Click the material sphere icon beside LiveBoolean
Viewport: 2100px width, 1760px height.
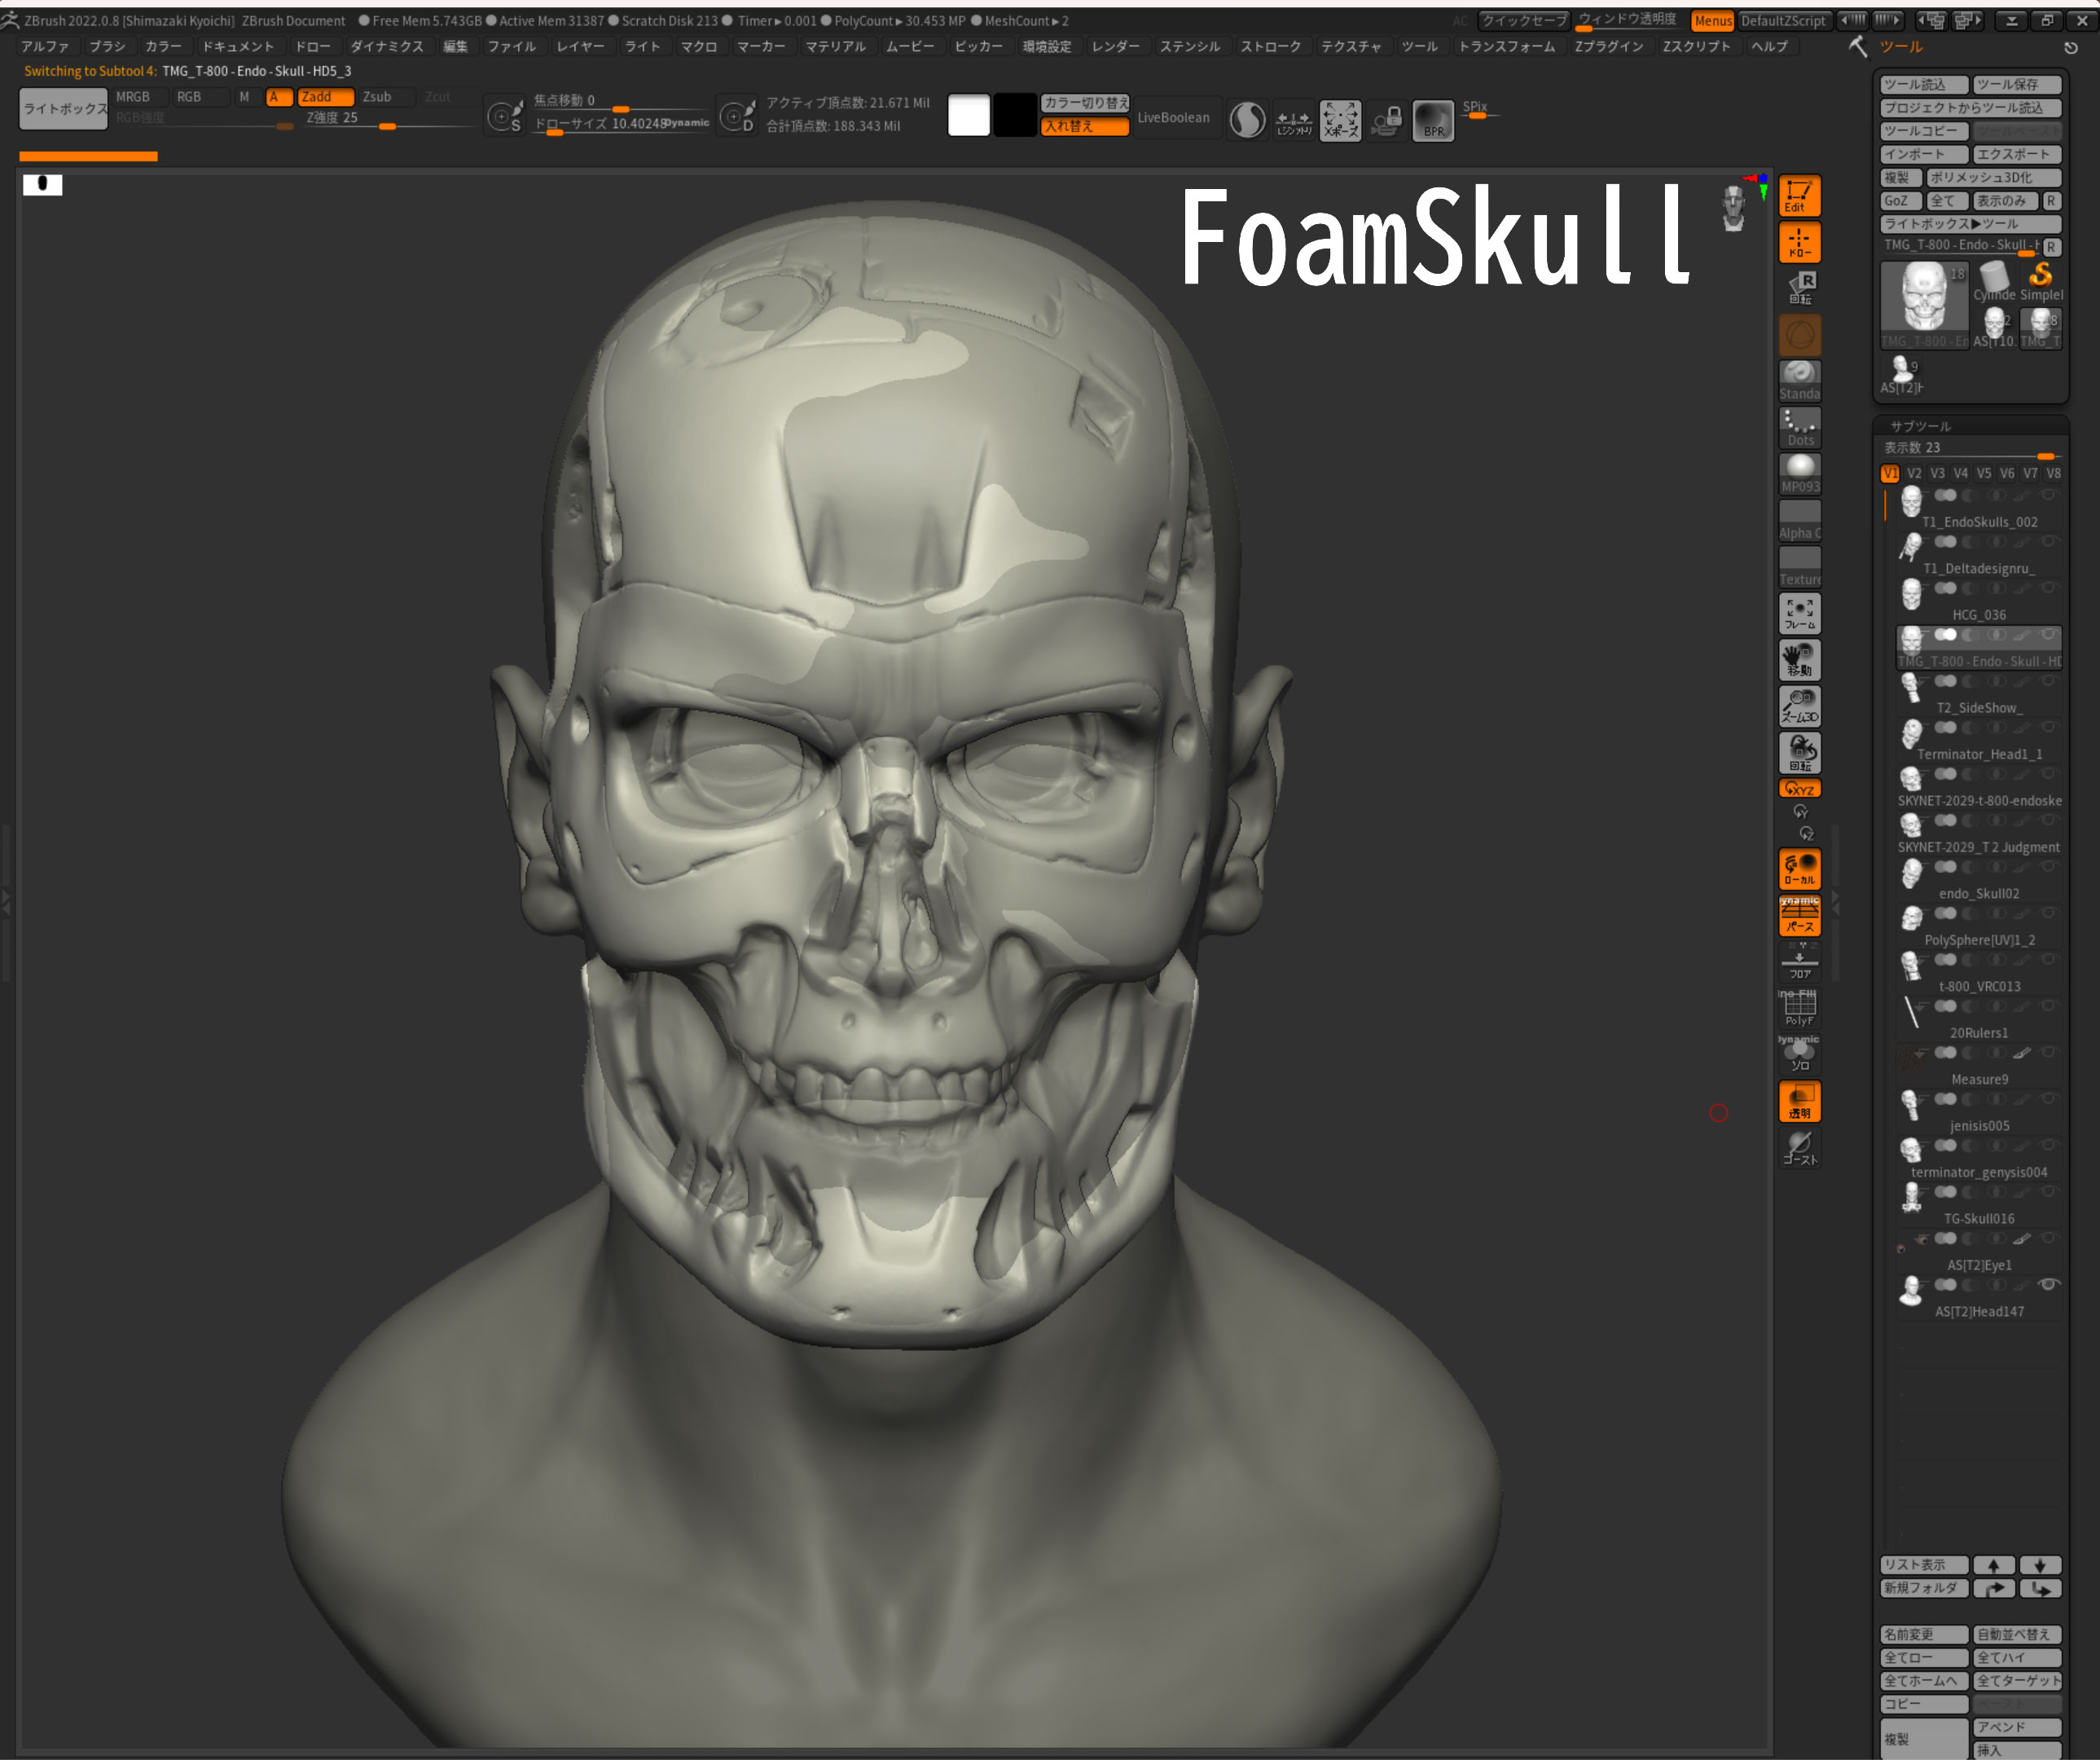click(1247, 120)
